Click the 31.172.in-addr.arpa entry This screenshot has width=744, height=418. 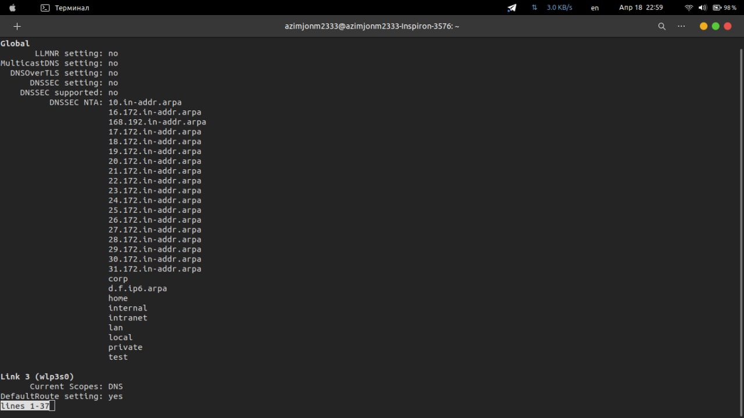[155, 269]
